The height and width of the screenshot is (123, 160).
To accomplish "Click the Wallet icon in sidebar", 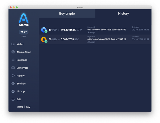I will (x=13, y=44).
